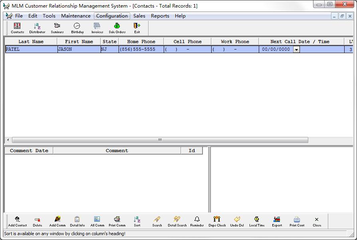This screenshot has width=357, height=240.
Task: Click the Export icon in bottom toolbar
Action: tap(277, 221)
